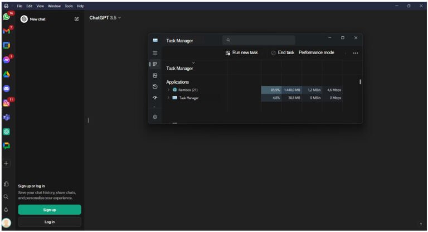This screenshot has width=428, height=232.
Task: Click the new chat compose icon
Action: 76,19
